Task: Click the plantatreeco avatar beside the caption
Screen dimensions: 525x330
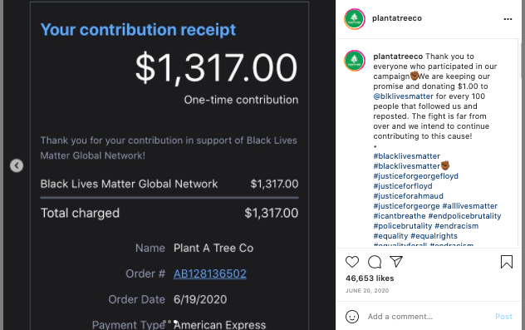Action: pyautogui.click(x=354, y=61)
